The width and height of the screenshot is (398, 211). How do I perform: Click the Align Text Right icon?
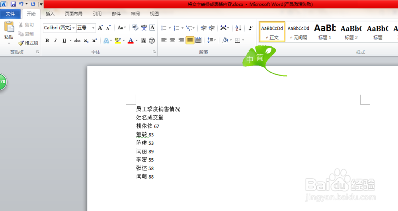pos(181,40)
